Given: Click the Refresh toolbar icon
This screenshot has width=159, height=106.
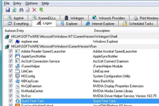Looking at the screenshot, I should coord(14,10).
